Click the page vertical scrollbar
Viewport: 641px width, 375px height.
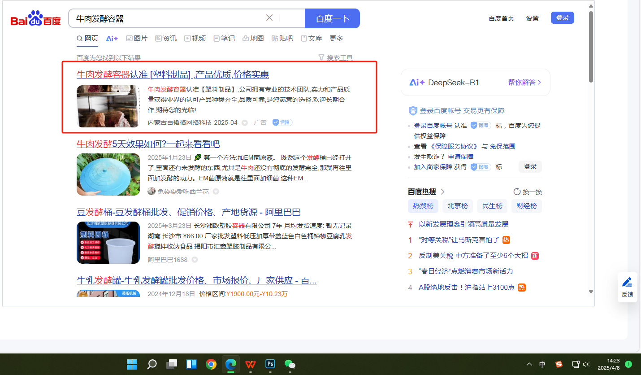coord(591,47)
